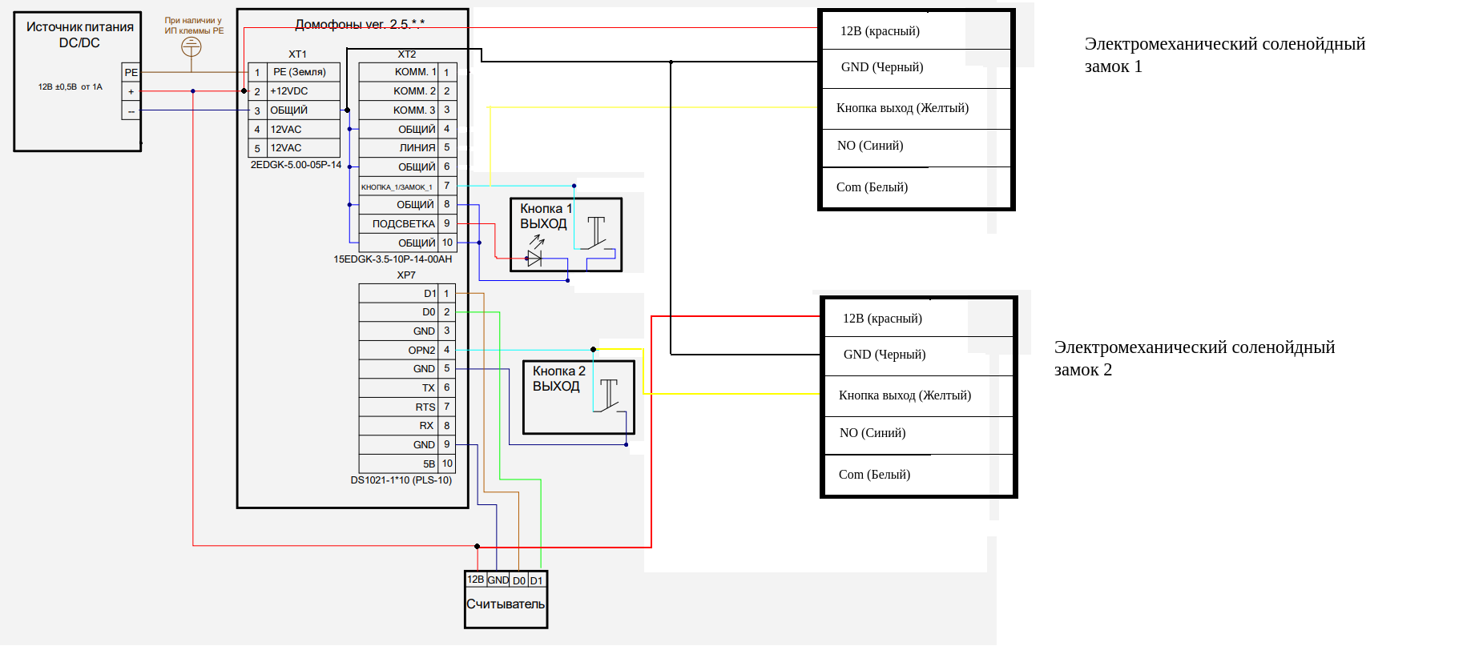Click the 'Домофоны ver. 2.5.*.*' heading

[360, 24]
